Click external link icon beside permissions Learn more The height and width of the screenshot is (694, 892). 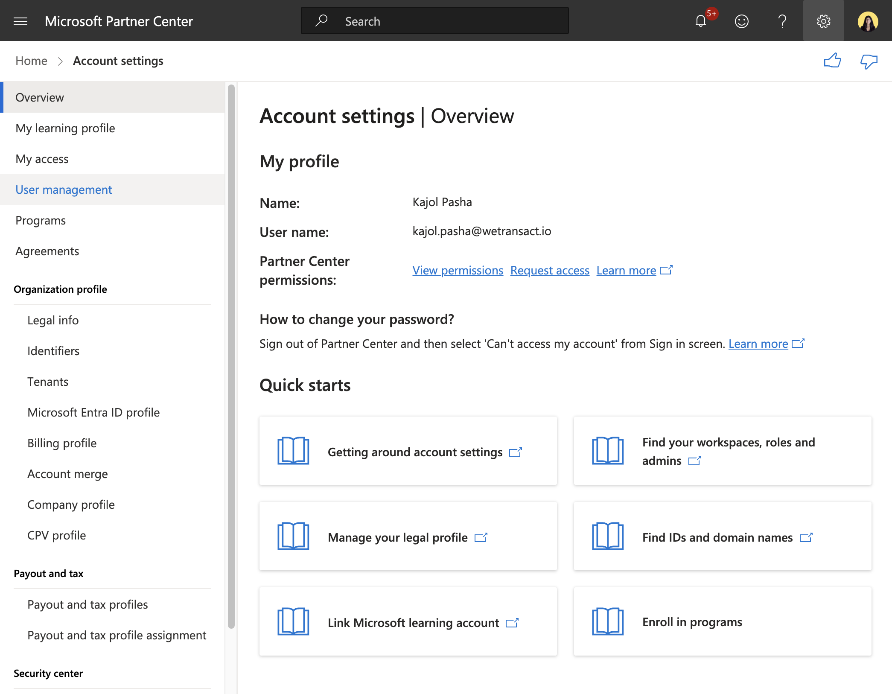tap(666, 270)
